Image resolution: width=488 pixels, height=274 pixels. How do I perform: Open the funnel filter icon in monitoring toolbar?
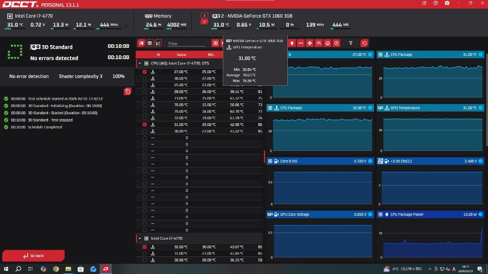[x=351, y=43]
